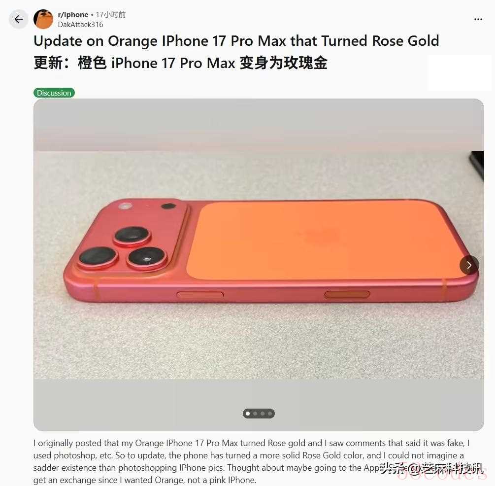This screenshot has height=486, width=495.
Task: Open the r/iphone subreddit avatar
Action: click(x=43, y=19)
